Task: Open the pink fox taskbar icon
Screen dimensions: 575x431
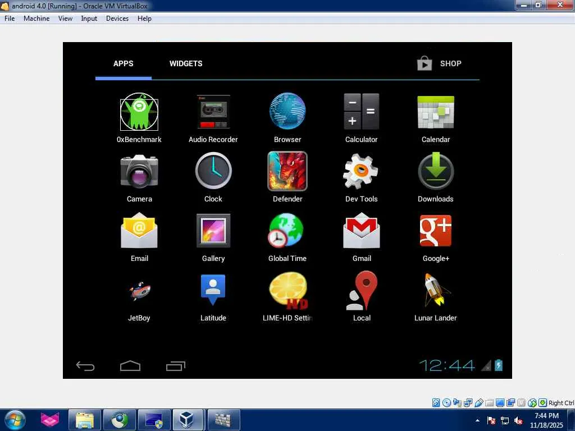Action: [x=50, y=420]
